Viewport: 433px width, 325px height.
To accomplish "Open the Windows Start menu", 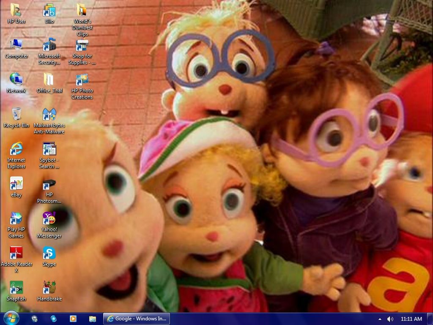I will [x=11, y=318].
